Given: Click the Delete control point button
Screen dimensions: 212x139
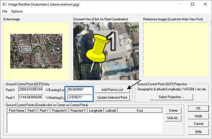Looking at the screenshot, I should [x=173, y=111].
